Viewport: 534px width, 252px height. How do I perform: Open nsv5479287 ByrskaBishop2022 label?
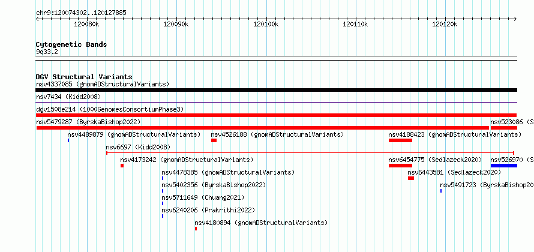click(x=88, y=122)
